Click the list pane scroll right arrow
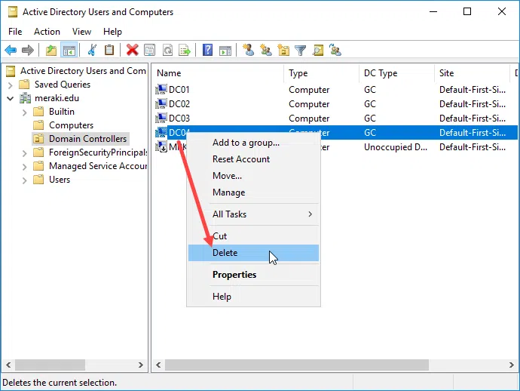Screen dimensions: 520x391 (512, 365)
